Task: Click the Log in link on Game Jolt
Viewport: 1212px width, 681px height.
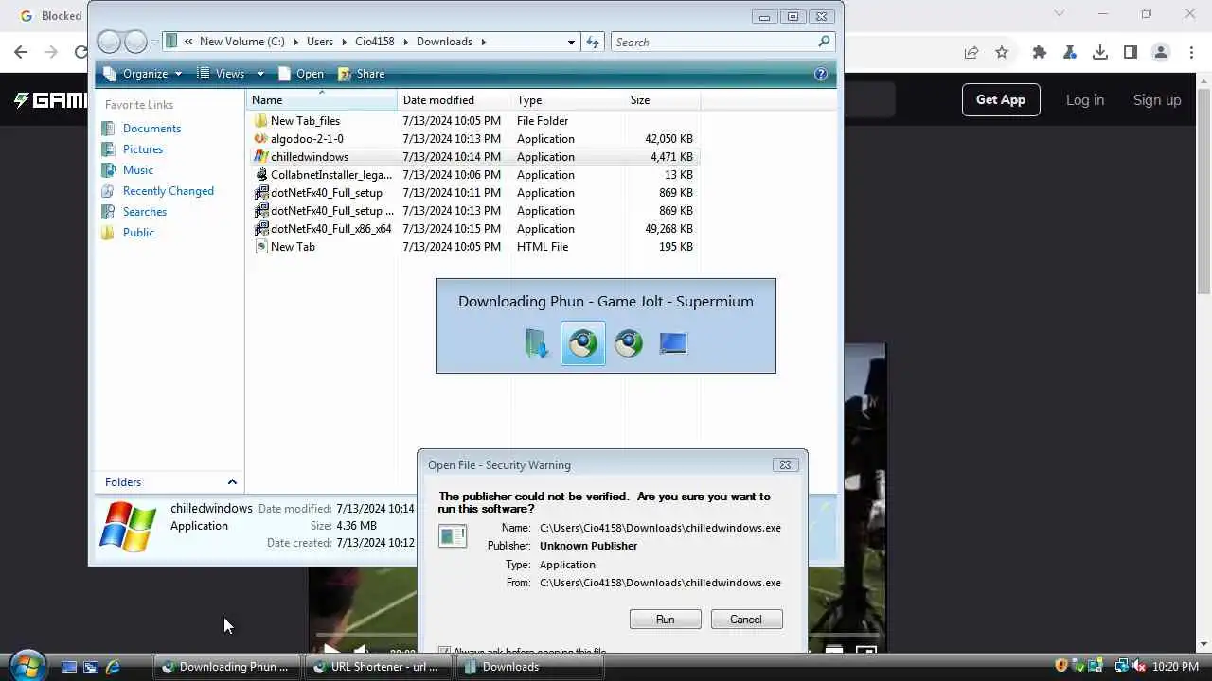Action: (x=1085, y=99)
